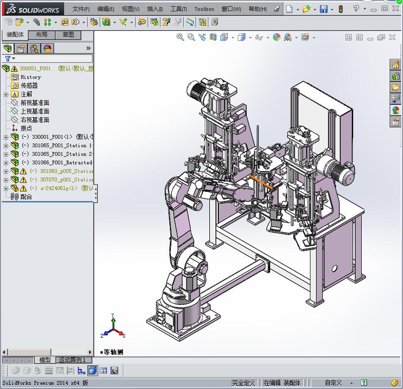Toggle the axis triad icon in bottom toolbar

pos(82,370)
